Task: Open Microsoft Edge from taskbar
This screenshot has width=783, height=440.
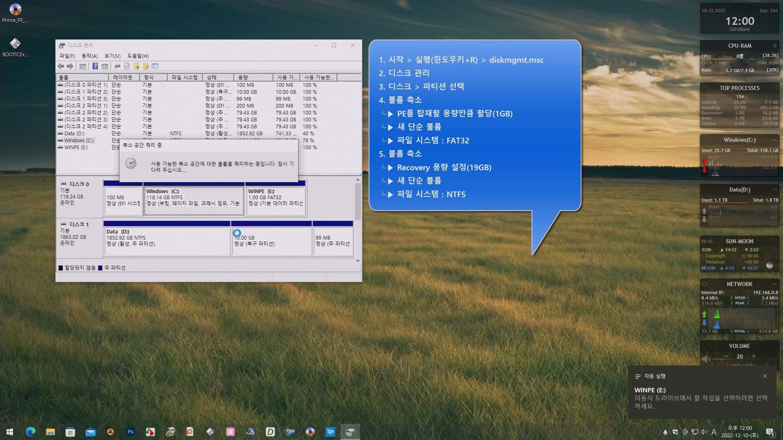Action: [x=31, y=431]
